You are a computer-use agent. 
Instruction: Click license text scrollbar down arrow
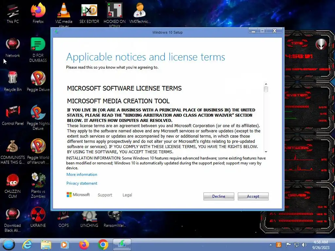coord(266,152)
